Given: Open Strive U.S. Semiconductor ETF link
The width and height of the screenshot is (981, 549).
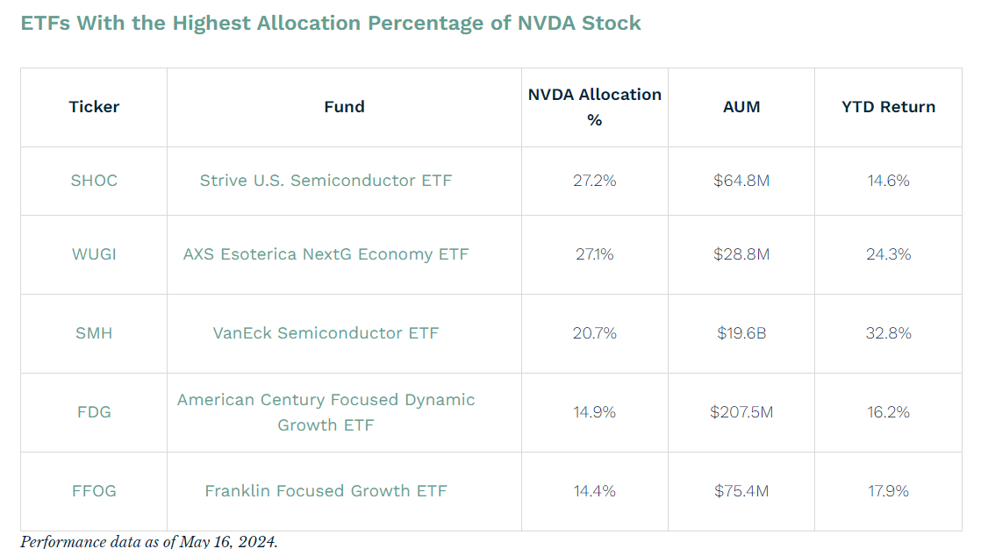Looking at the screenshot, I should [326, 181].
